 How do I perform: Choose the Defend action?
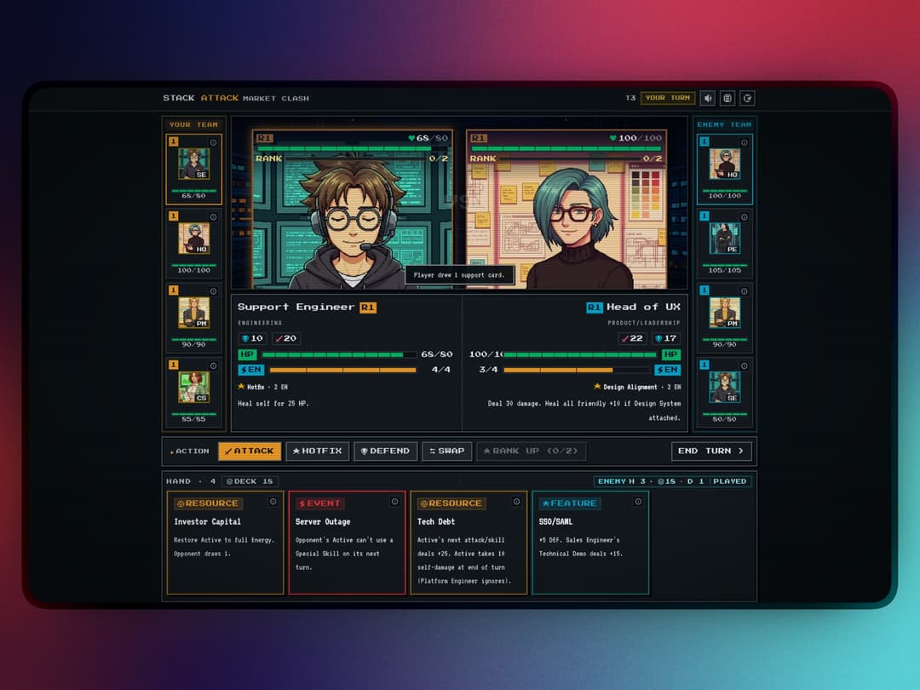386,451
